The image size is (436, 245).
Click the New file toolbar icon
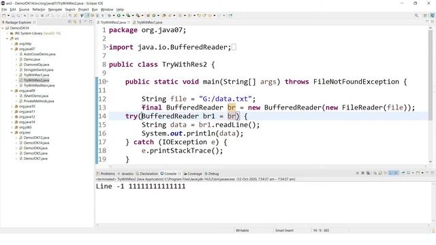[3, 16]
